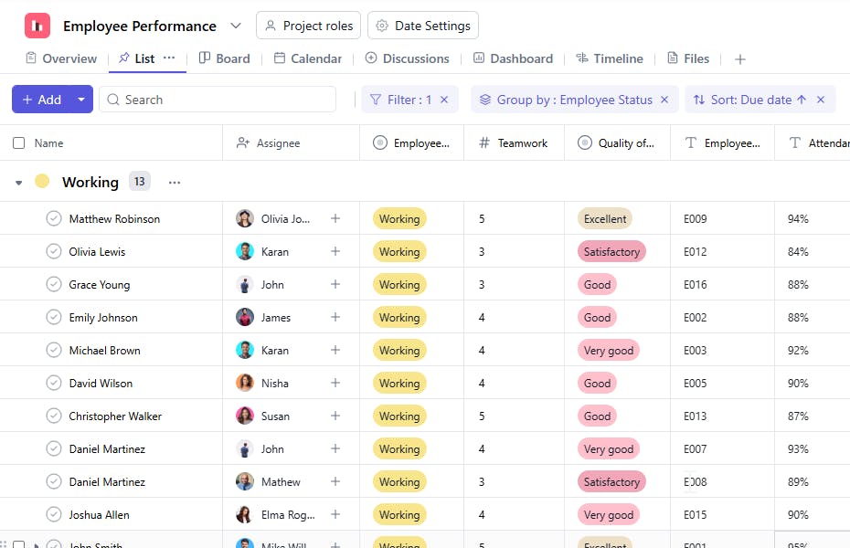Clear the Group by Employee Status chip
Screen dimensions: 850x548
pos(664,100)
